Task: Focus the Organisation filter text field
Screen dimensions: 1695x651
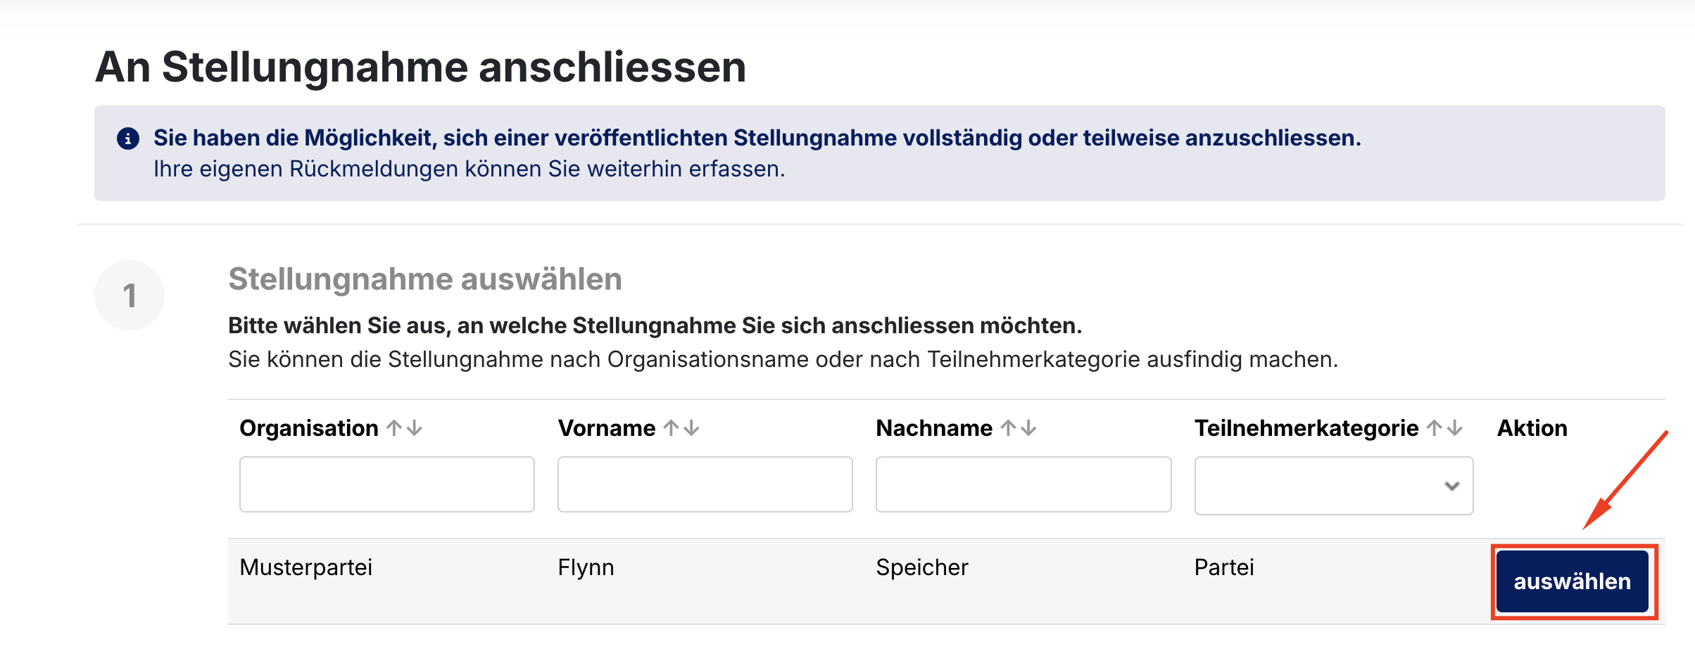Action: 386,484
